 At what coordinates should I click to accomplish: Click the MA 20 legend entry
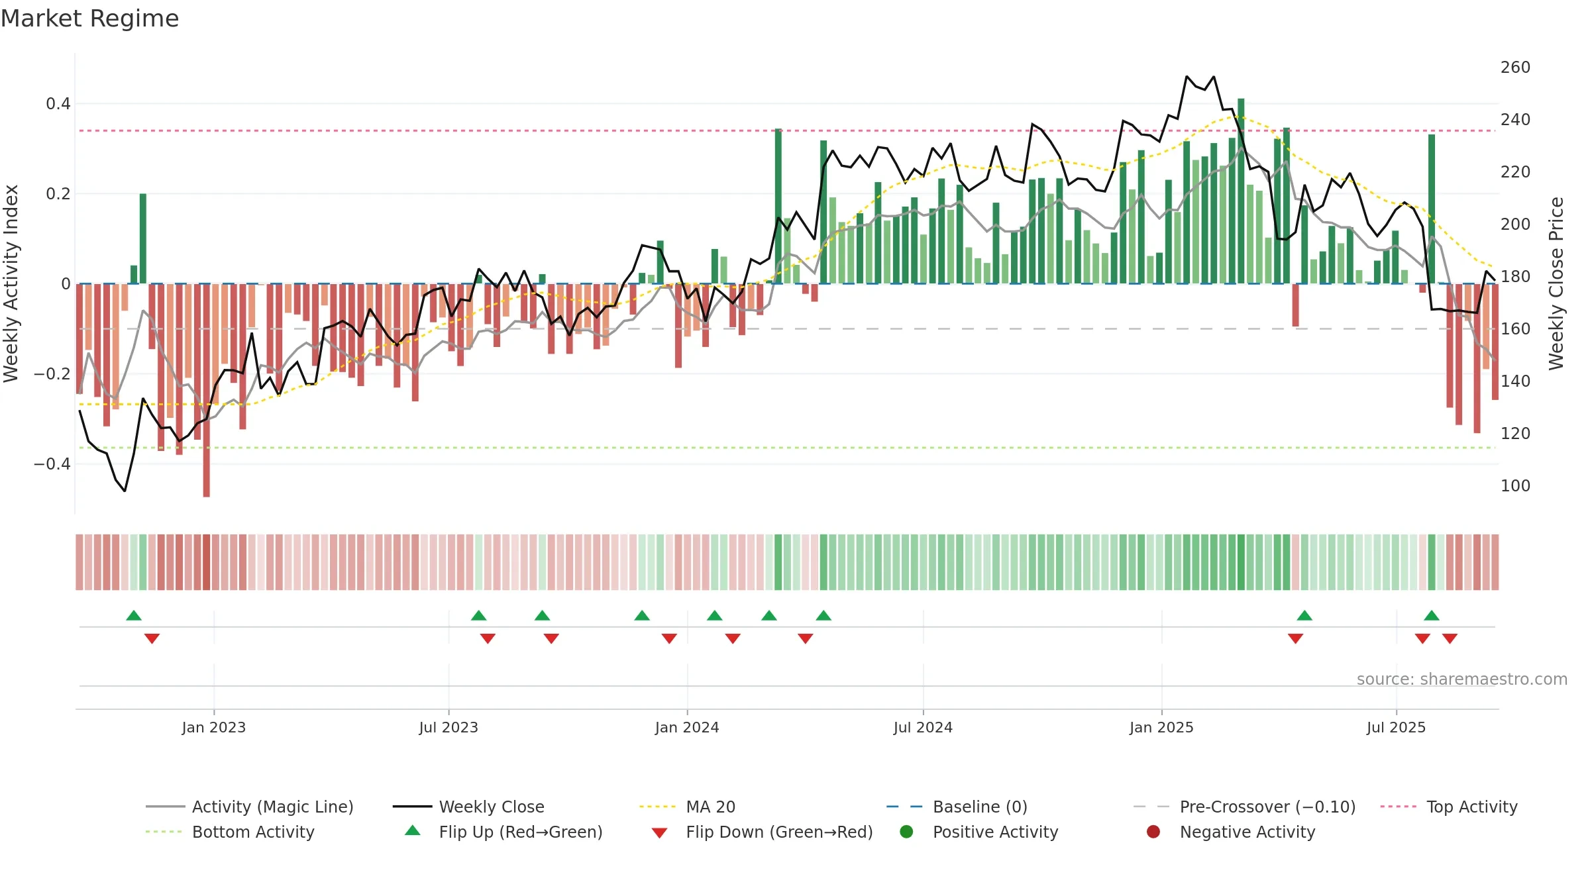[x=688, y=807]
